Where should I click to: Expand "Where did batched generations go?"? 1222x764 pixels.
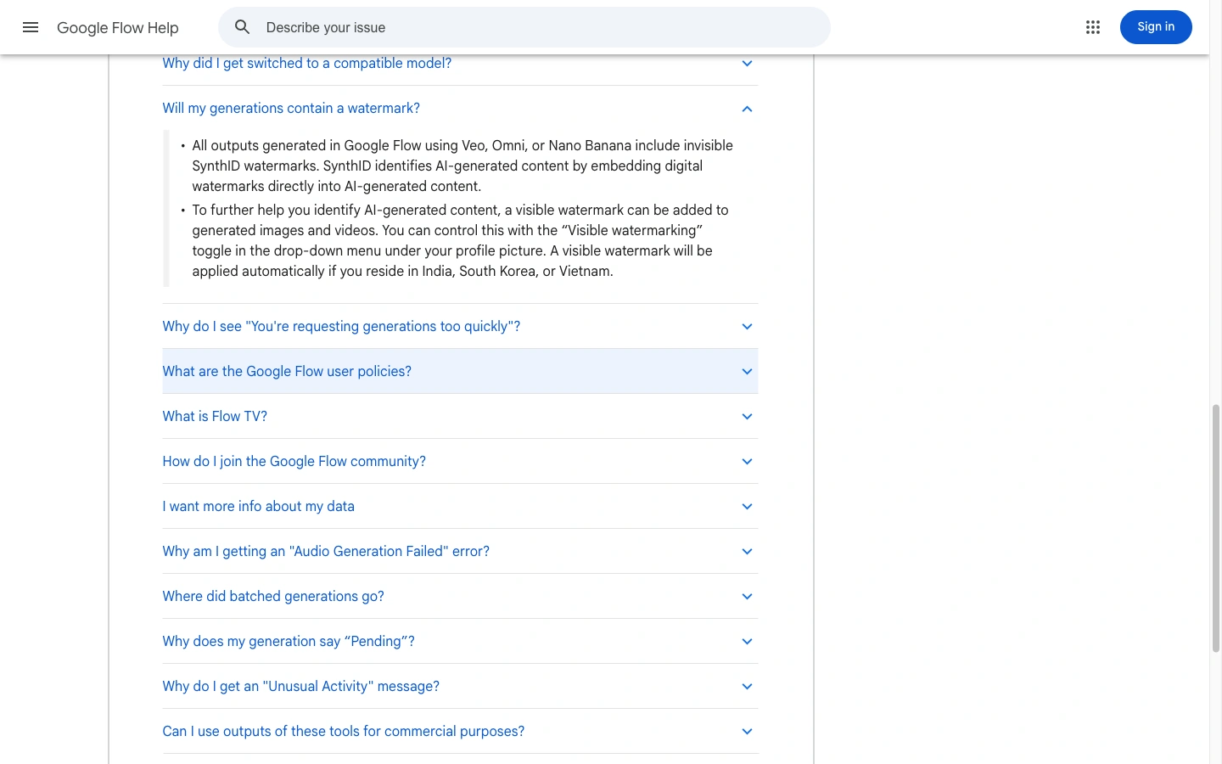[x=460, y=597]
